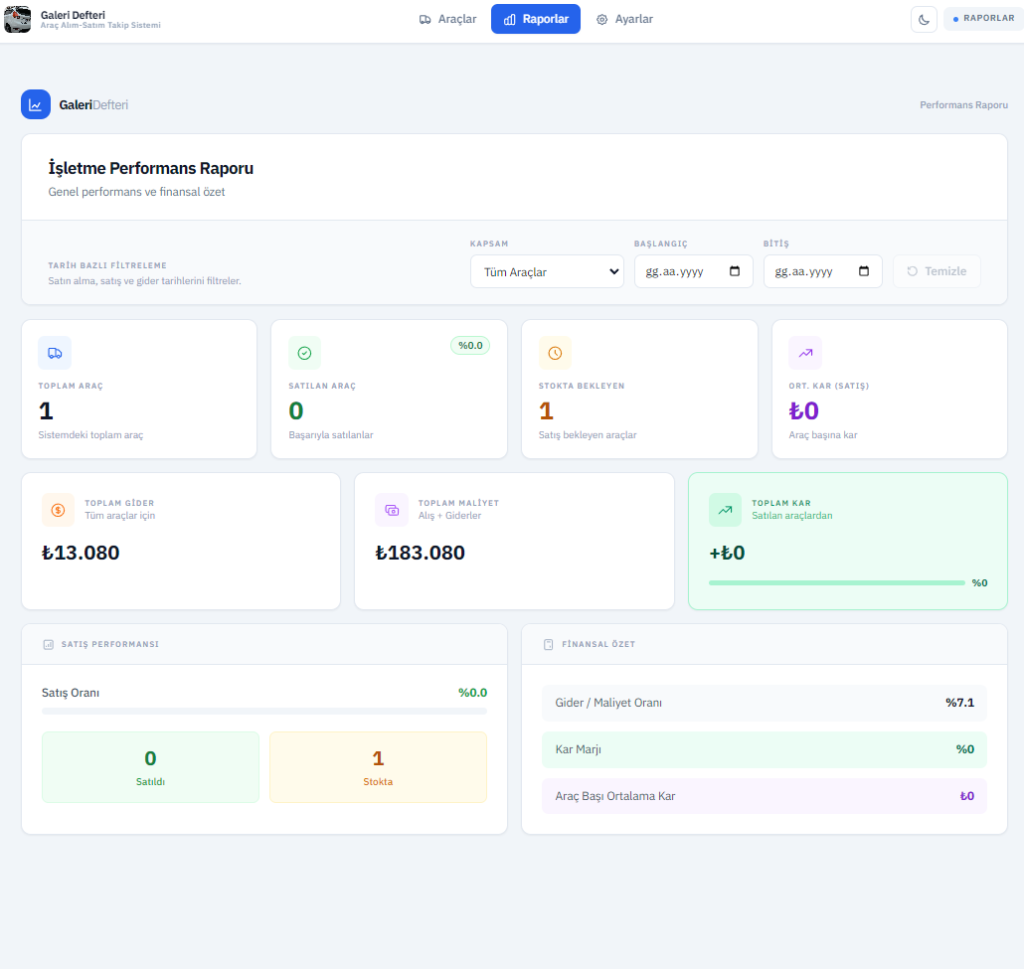Toggle dark mode with the moon icon
This screenshot has height=969, width=1024.
point(924,19)
